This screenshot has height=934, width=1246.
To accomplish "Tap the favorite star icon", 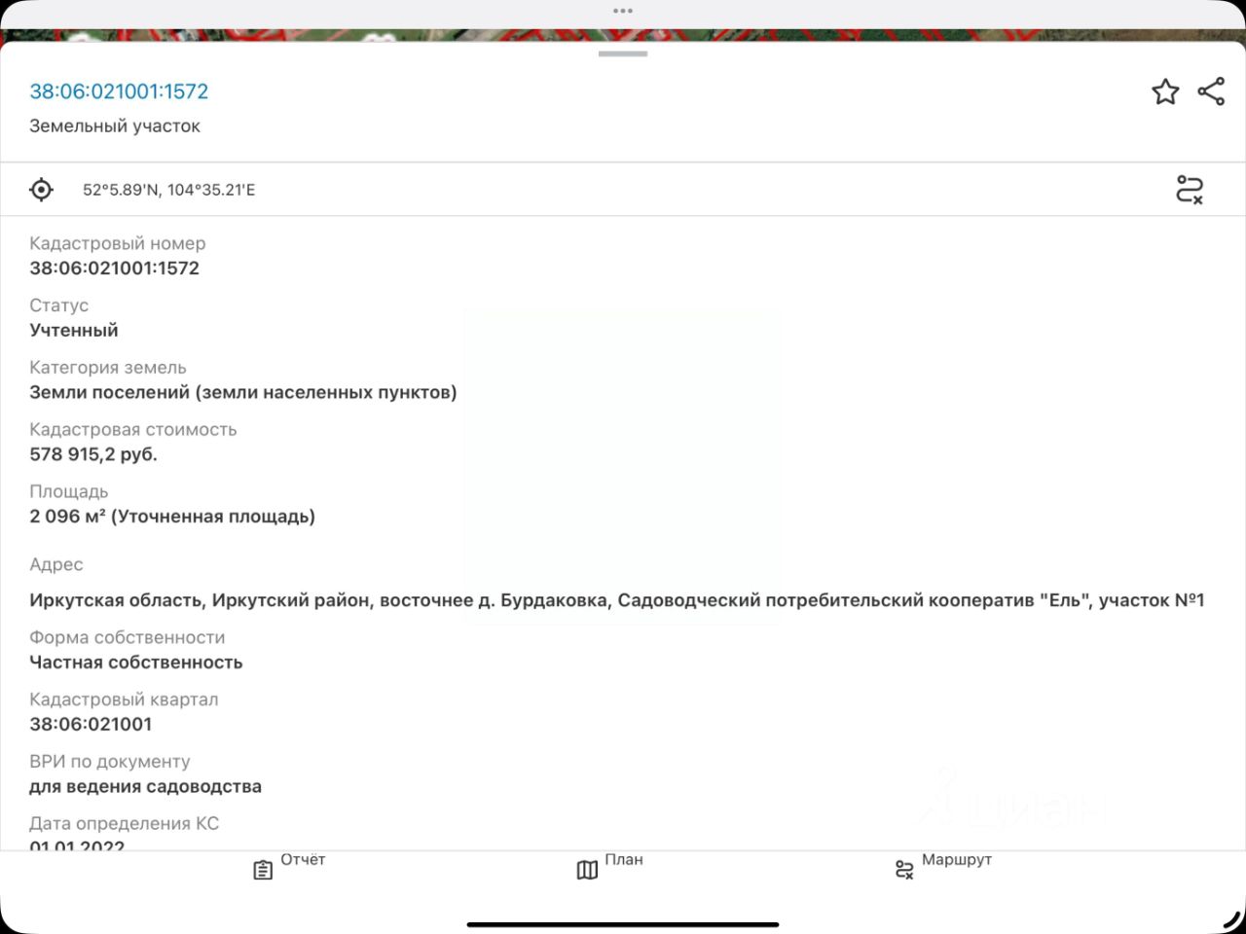I will pyautogui.click(x=1165, y=91).
